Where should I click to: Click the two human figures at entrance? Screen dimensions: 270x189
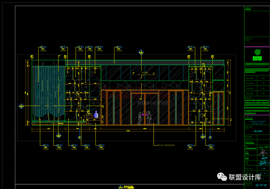pyautogui.click(x=144, y=117)
